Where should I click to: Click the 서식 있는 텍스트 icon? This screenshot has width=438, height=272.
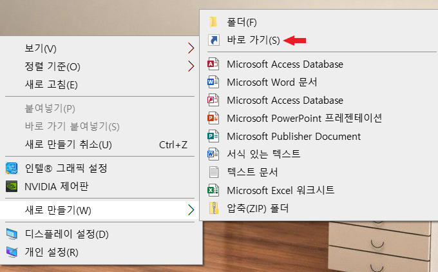(x=213, y=154)
